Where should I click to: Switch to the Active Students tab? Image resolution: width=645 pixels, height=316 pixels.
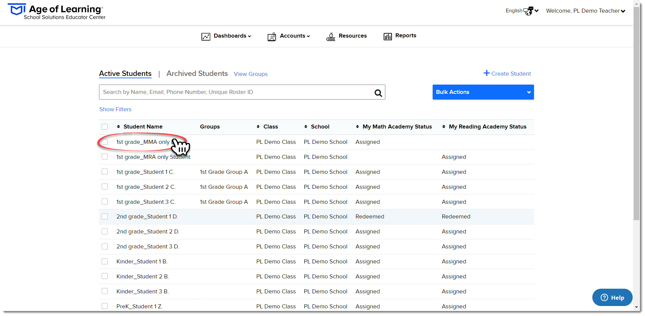125,74
